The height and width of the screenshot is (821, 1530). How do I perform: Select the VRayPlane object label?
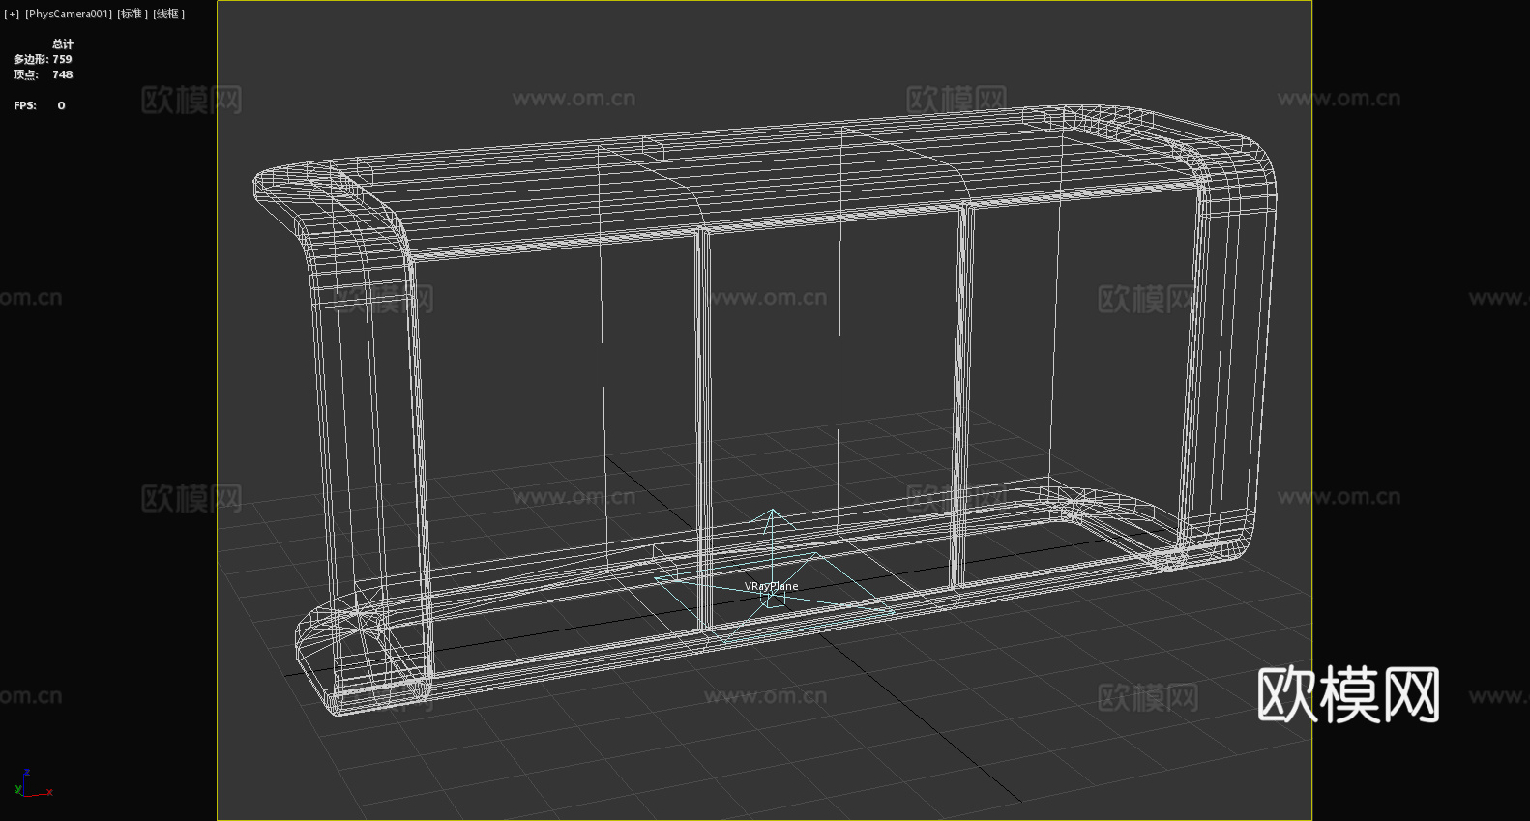(x=771, y=586)
